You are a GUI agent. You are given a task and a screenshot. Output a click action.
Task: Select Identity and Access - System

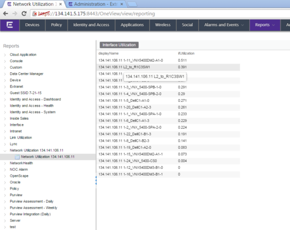pos(33,112)
